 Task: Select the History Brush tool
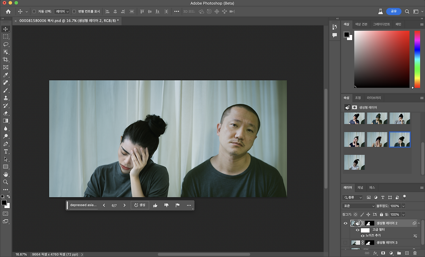coord(6,106)
